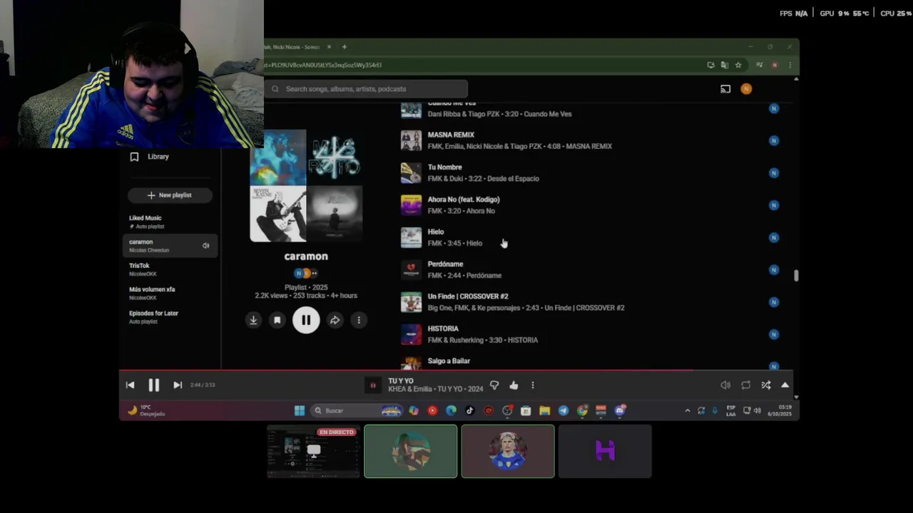Image resolution: width=913 pixels, height=513 pixels.
Task: Toggle shuffle in player bar
Action: pyautogui.click(x=765, y=385)
